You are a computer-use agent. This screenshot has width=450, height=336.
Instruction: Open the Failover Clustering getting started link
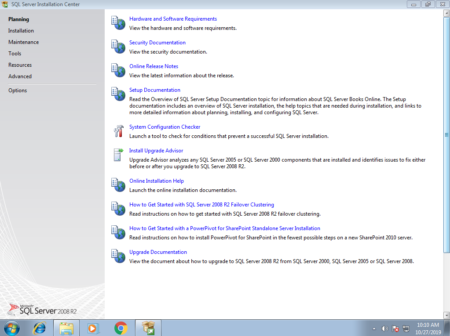(x=202, y=205)
